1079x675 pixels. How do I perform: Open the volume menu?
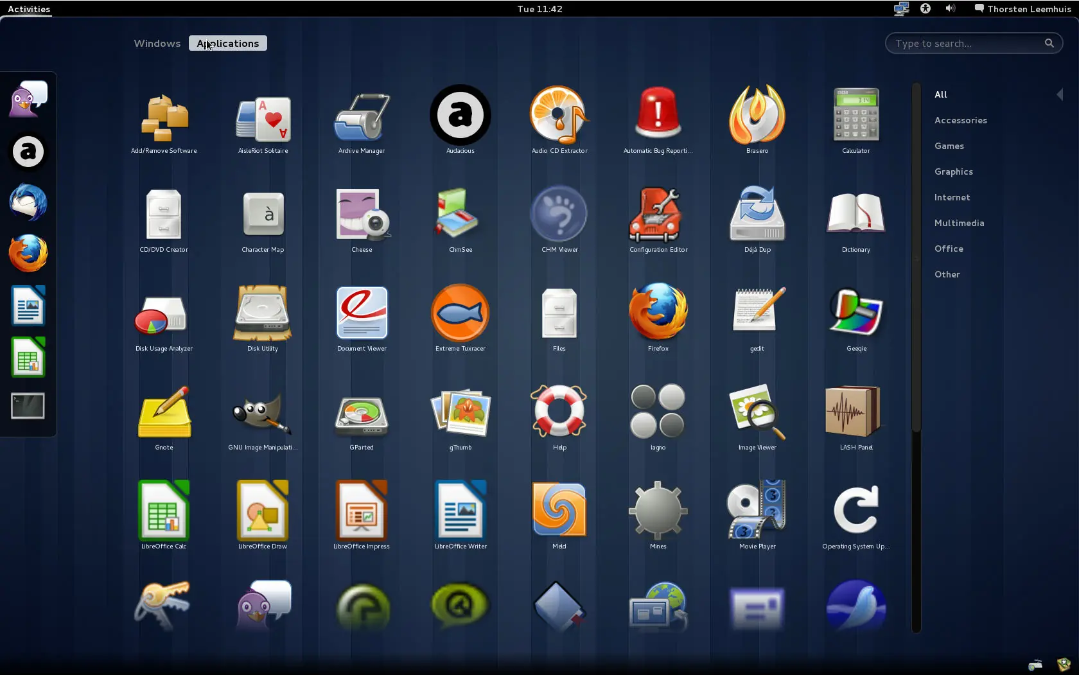click(950, 8)
